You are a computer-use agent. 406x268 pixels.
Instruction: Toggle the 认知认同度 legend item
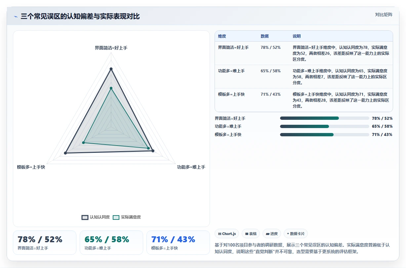(96, 217)
